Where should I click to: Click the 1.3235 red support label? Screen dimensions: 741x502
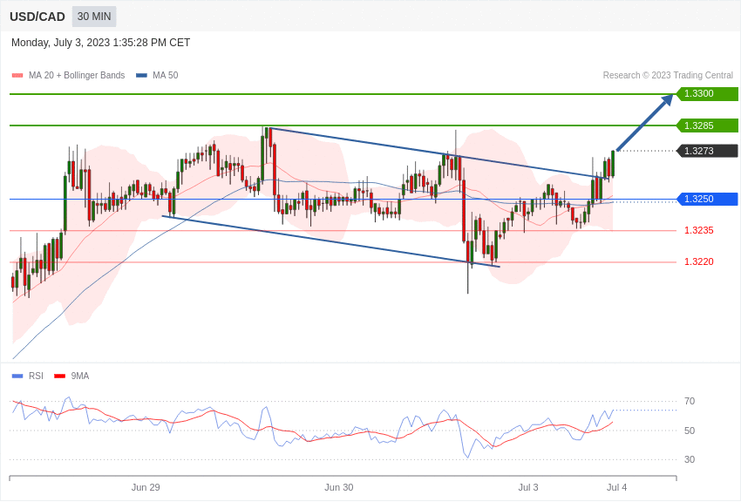(698, 230)
